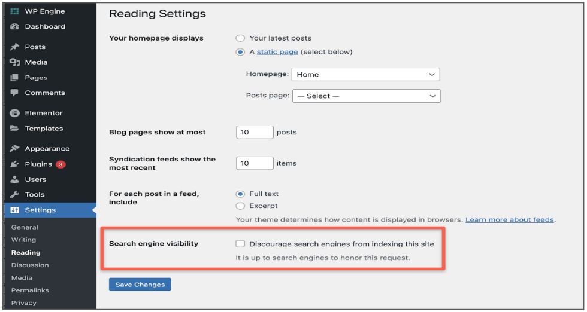Click 'It is up to search engines' note

click(323, 258)
